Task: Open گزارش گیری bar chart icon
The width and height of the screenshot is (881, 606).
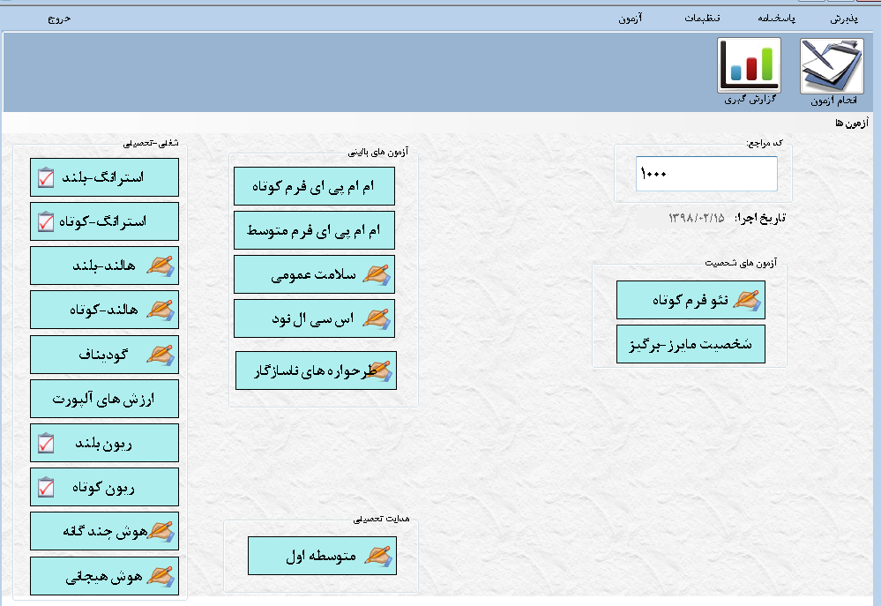Action: pos(749,65)
